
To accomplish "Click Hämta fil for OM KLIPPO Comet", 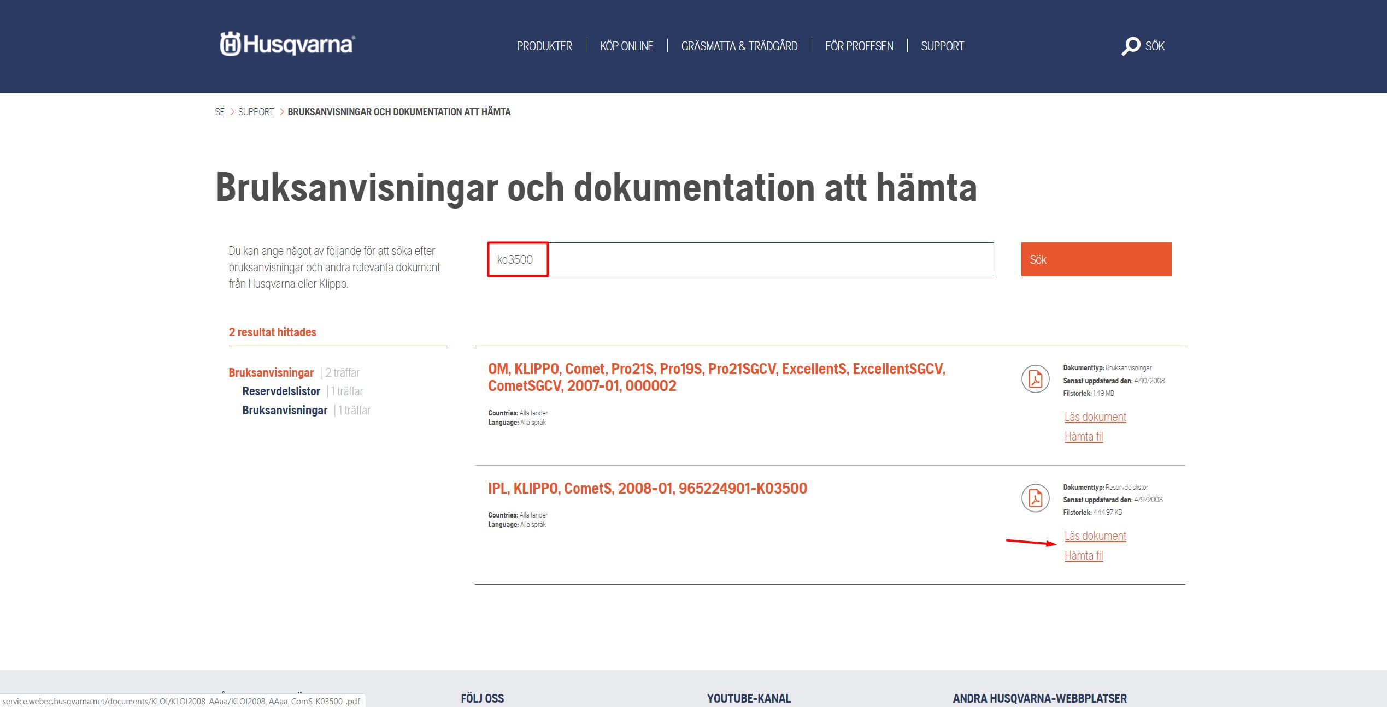I will click(1084, 437).
